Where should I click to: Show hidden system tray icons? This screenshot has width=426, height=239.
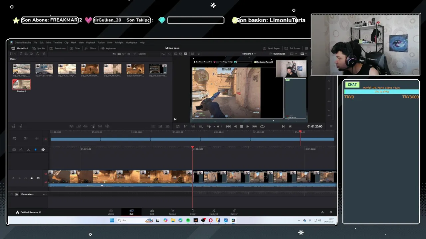coord(299,220)
